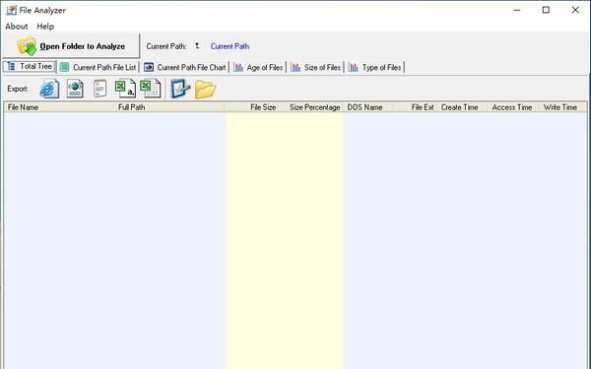This screenshot has height=369, width=591.
Task: Sort by File Name column header
Action: (59, 107)
